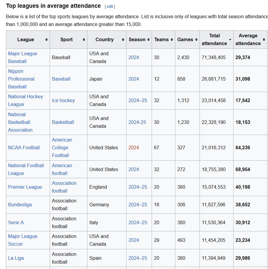Open NCAA Football link
The width and height of the screenshot is (268, 269).
pos(24,147)
